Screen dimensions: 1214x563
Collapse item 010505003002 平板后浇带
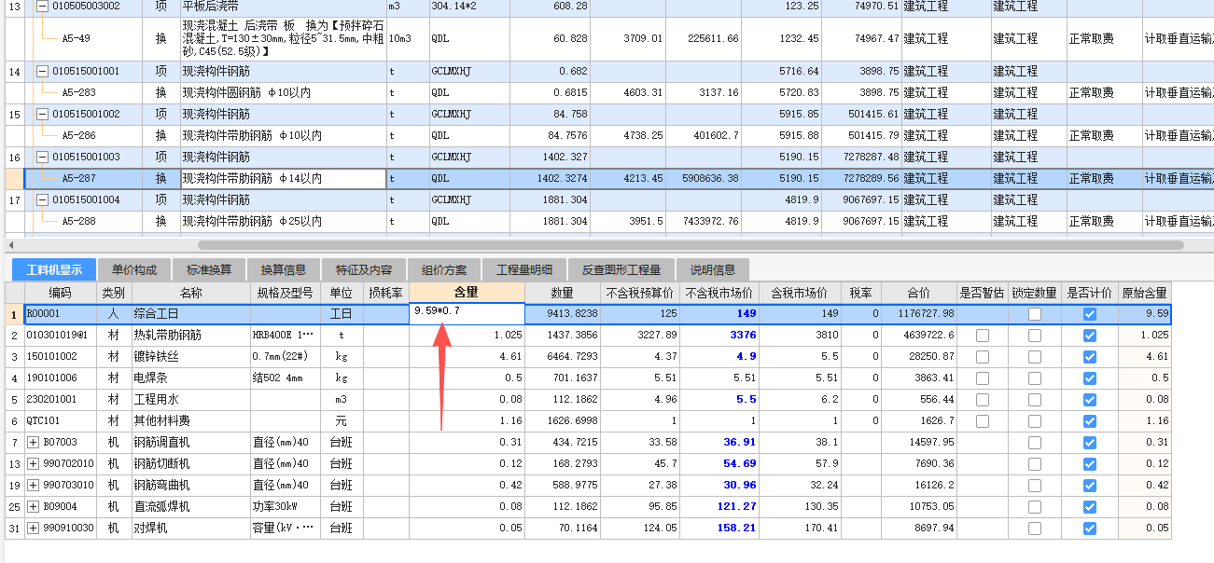[x=42, y=6]
